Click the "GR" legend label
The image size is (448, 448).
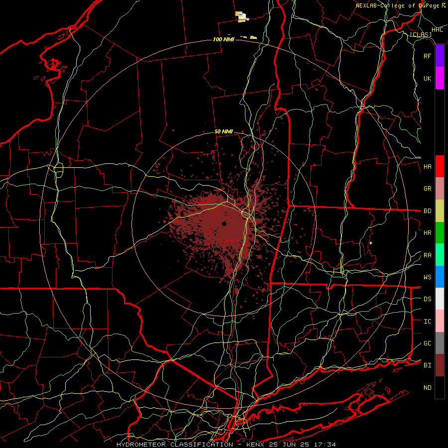click(x=427, y=189)
